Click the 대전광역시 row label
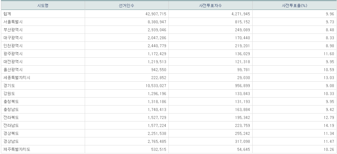 click(x=13, y=62)
